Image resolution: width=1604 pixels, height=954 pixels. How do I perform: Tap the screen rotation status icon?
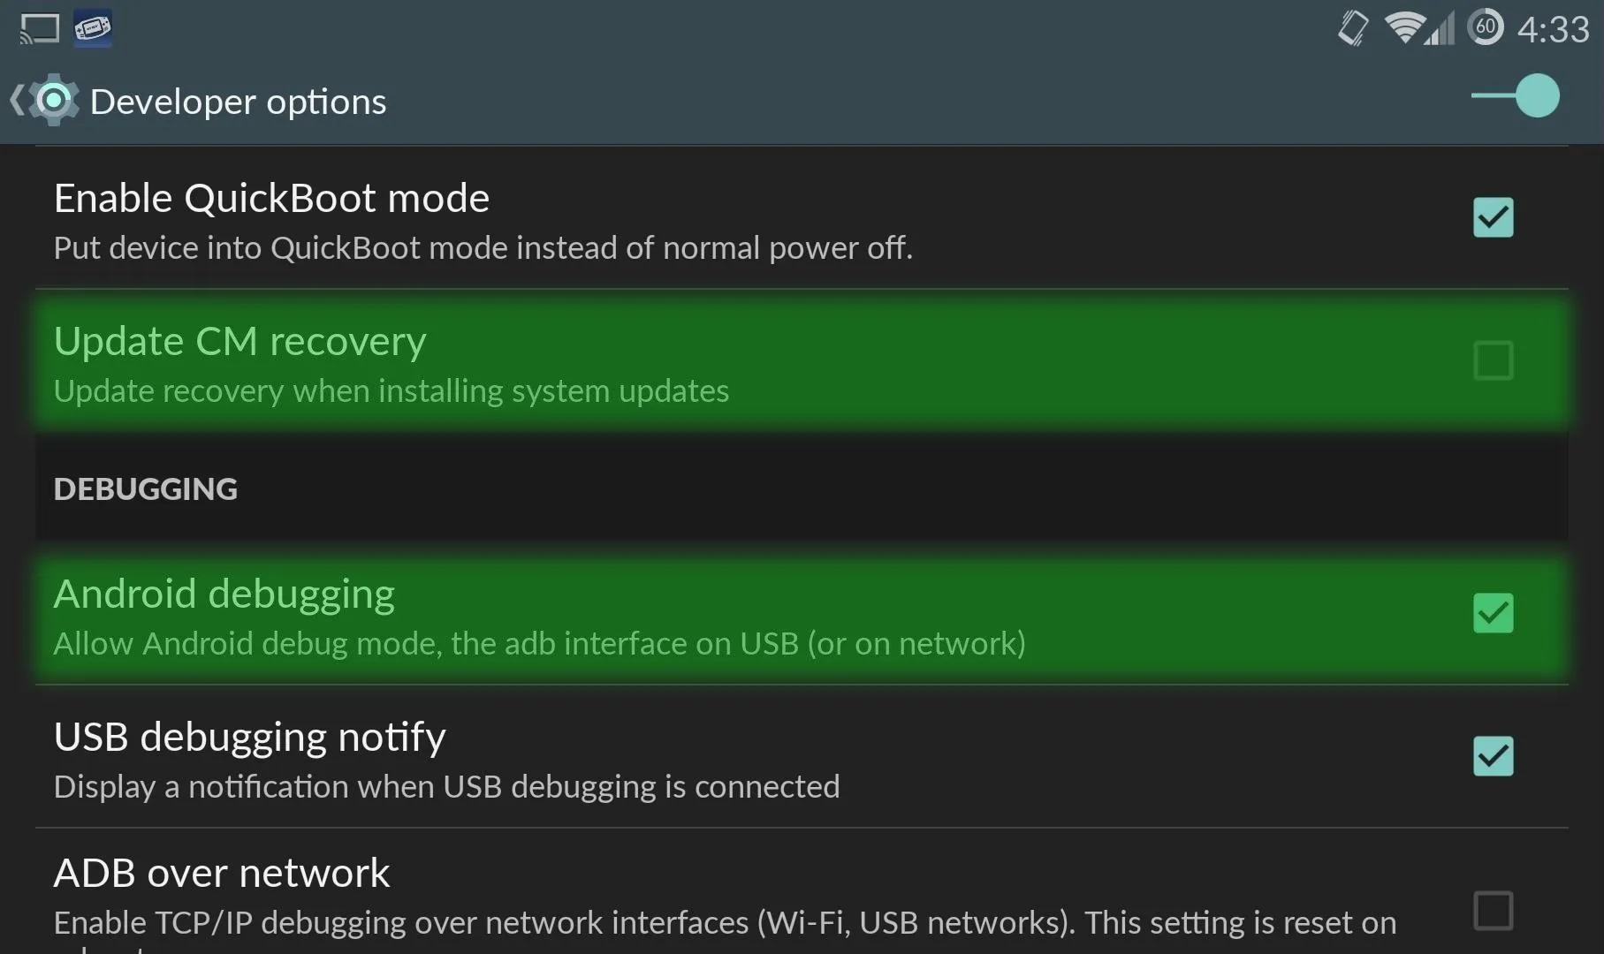[1353, 28]
